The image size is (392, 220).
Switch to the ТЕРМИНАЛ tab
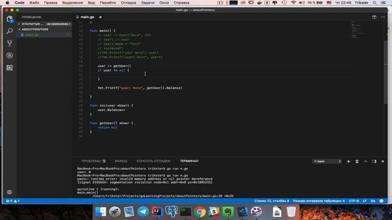coord(189,161)
